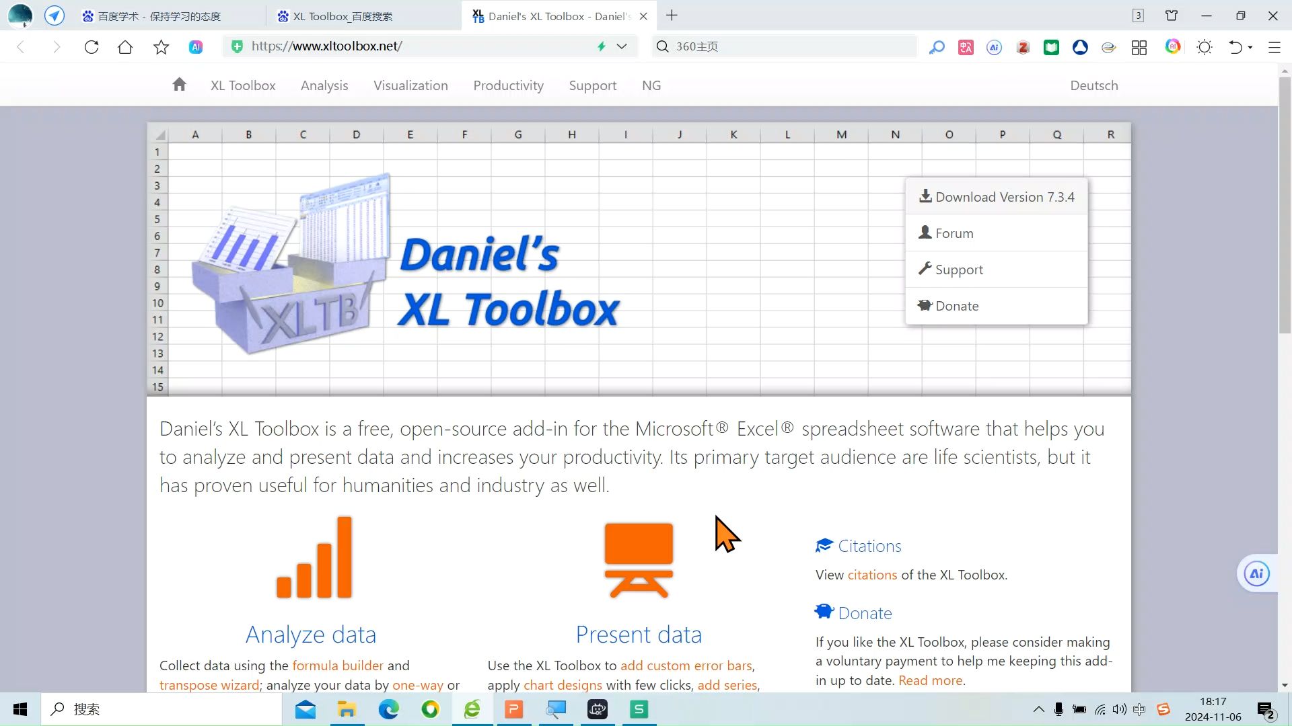Open Support link with wrench icon
The width and height of the screenshot is (1292, 726).
997,269
